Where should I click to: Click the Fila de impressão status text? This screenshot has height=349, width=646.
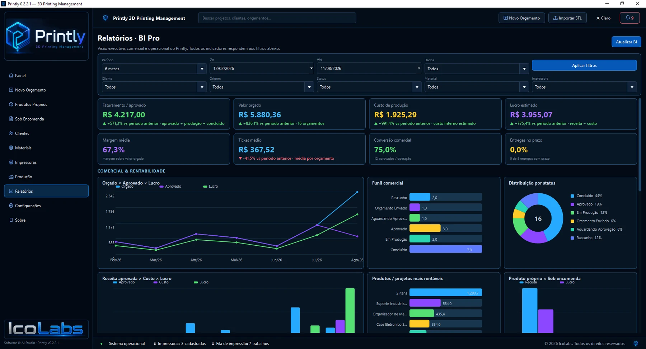(x=242, y=343)
